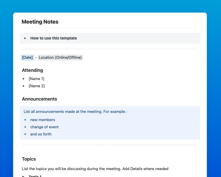Select the [Date] placeholder token

coord(27,57)
